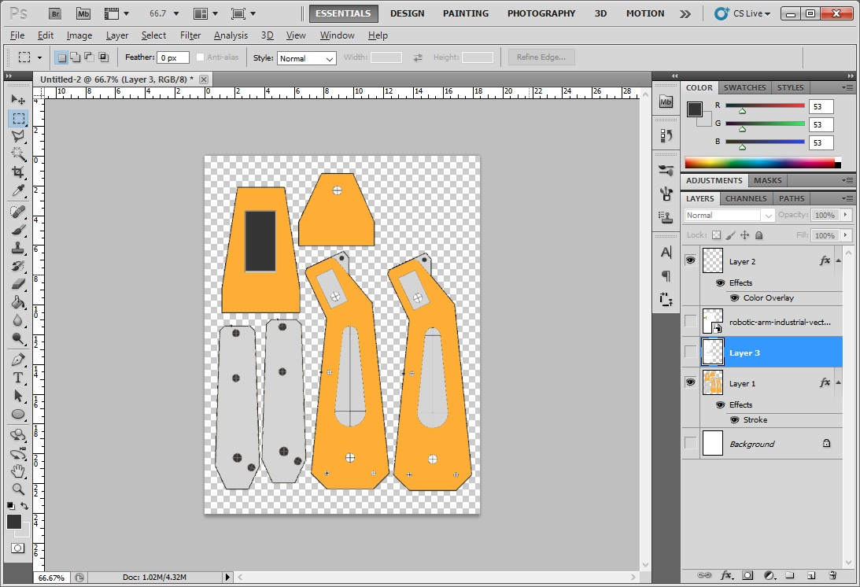860x587 pixels.
Task: Create a new layer icon
Action: 810,575
